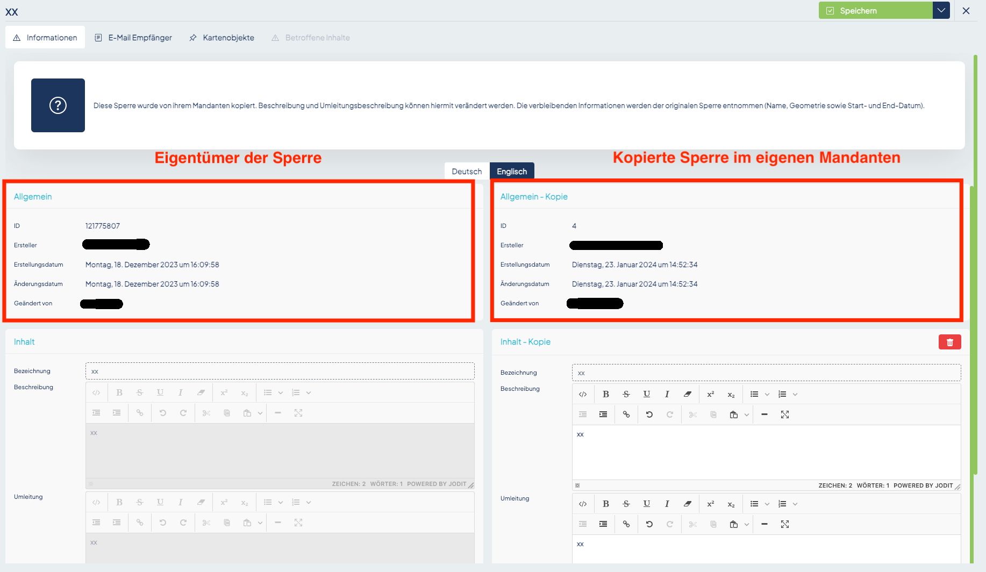Expand bullet list styles in left Inhalt Beschreibung toolbar
This screenshot has width=986, height=572.
coord(281,392)
